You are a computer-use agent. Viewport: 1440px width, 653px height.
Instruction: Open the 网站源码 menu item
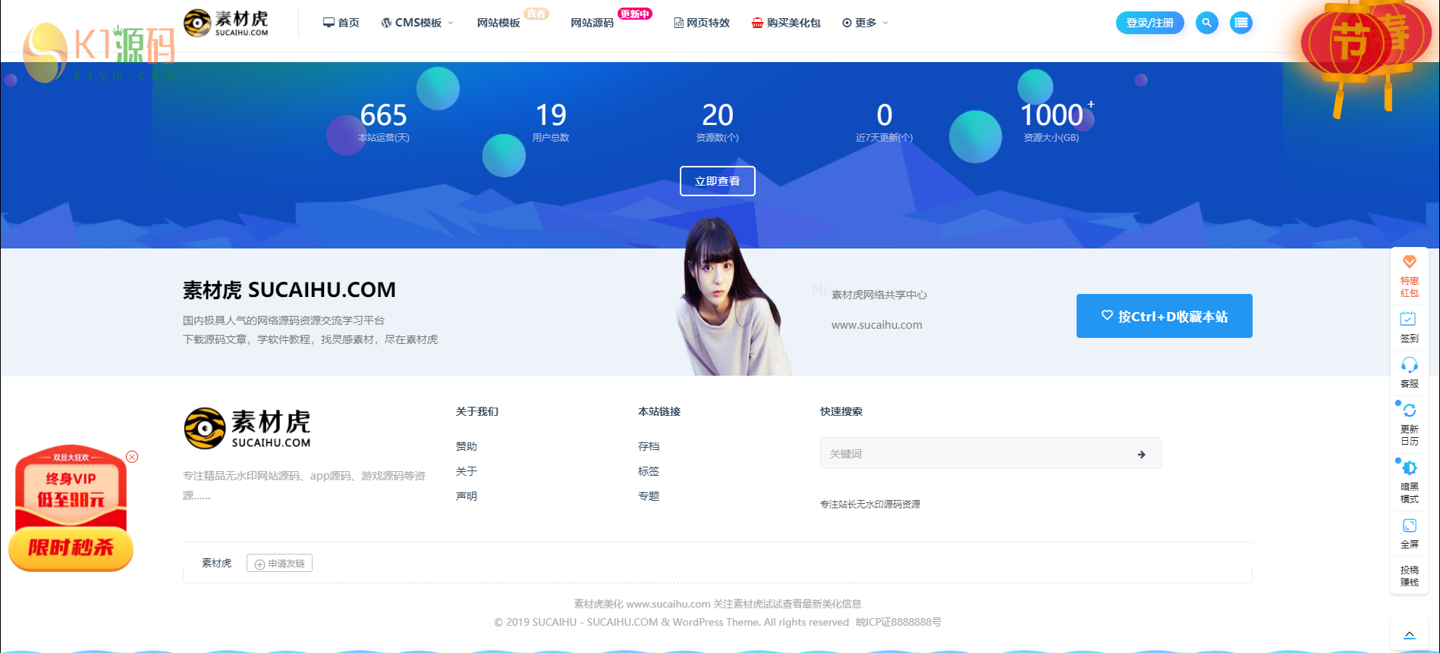click(592, 23)
